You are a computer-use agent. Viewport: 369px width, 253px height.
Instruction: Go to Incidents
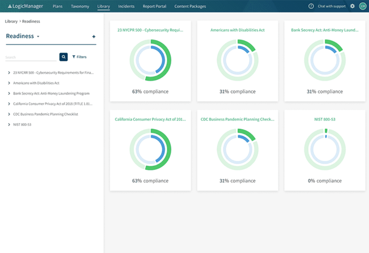click(126, 6)
